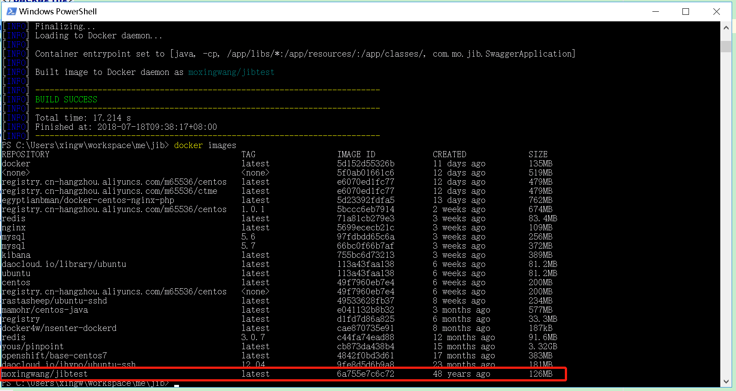The height and width of the screenshot is (391, 736).
Task: Click 'kibana' repository name
Action: click(16, 255)
